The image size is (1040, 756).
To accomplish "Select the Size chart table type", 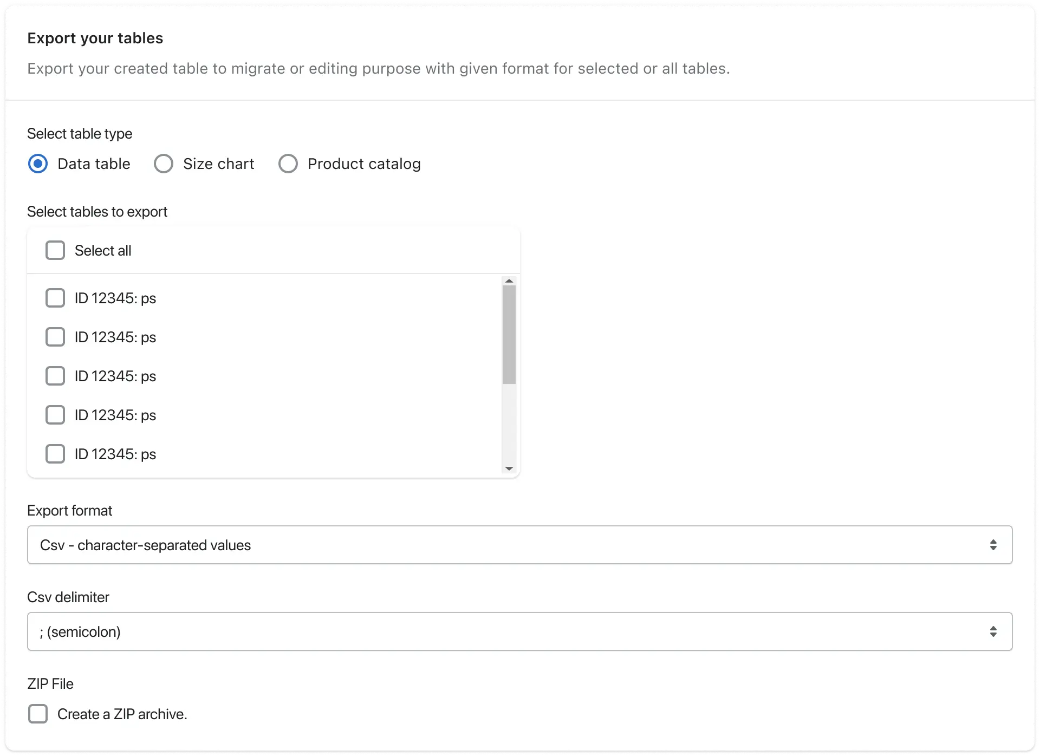I will (x=163, y=164).
